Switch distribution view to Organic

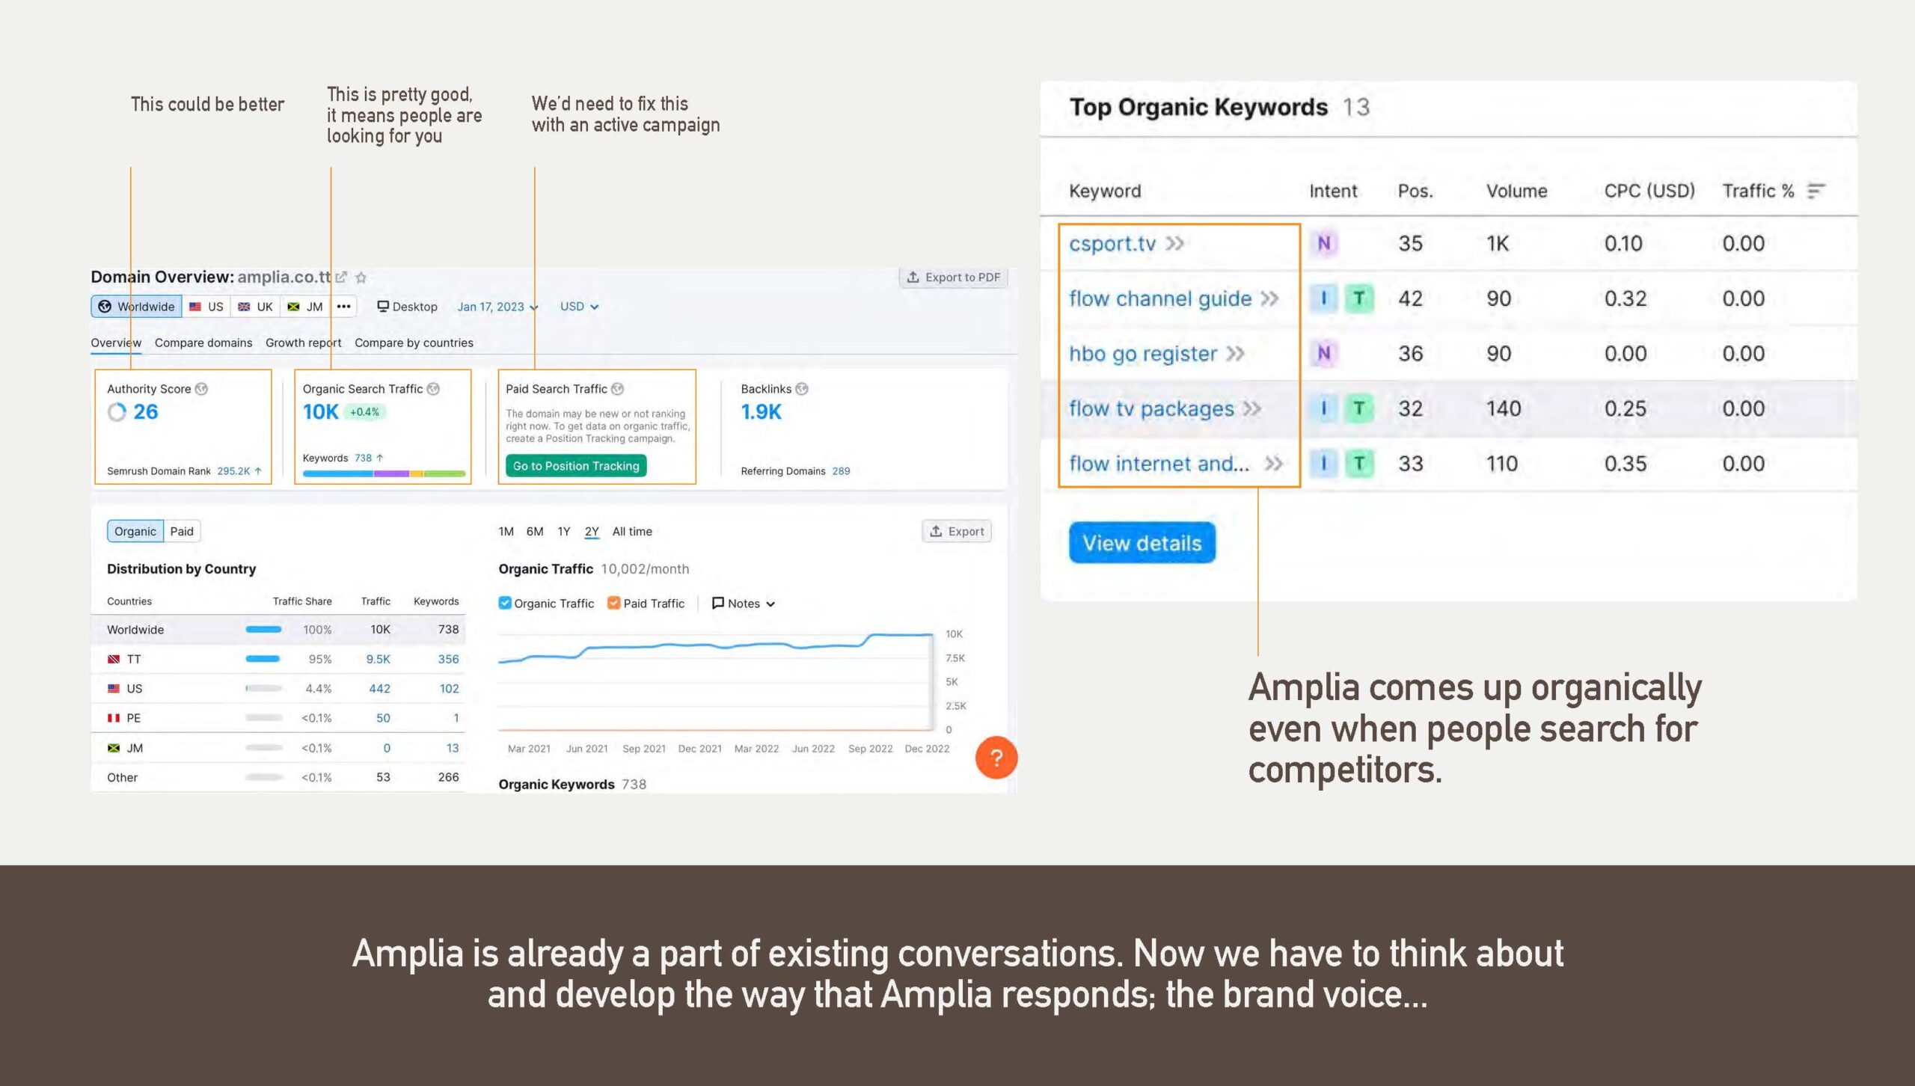135,531
